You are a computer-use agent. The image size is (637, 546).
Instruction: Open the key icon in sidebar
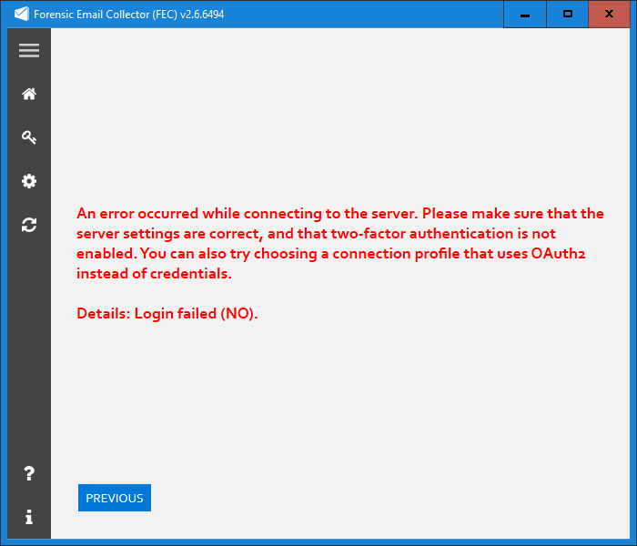[29, 137]
